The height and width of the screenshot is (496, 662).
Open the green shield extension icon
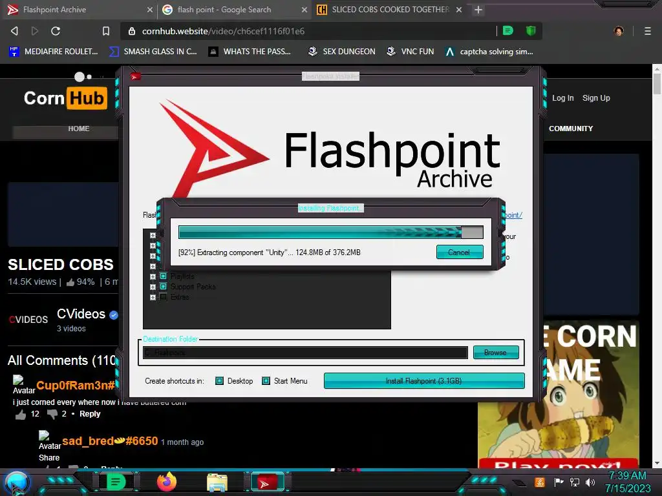(531, 30)
